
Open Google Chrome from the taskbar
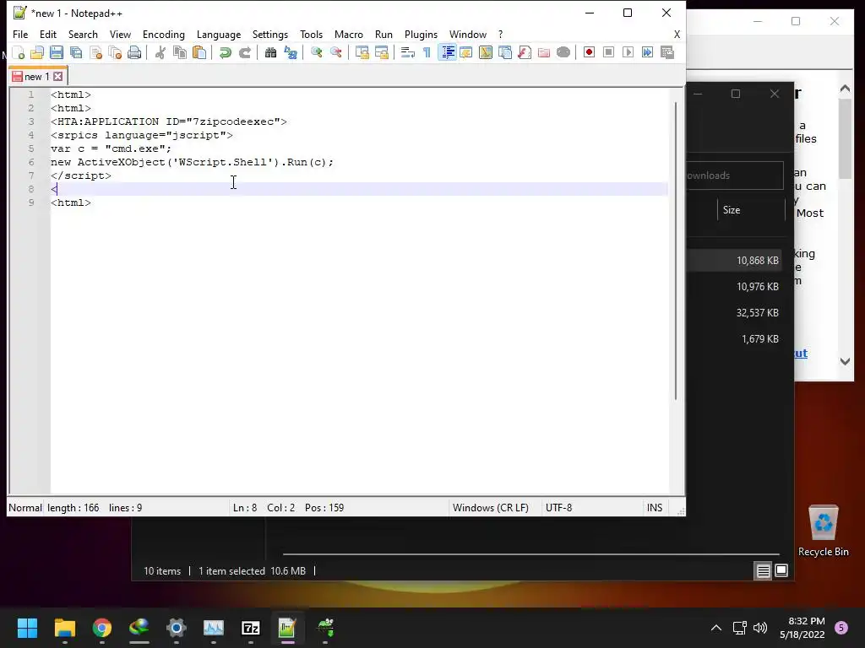(102, 628)
